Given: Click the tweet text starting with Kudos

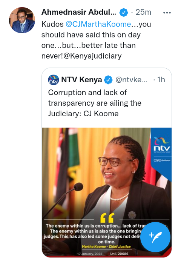Looking at the screenshot, I should [x=96, y=40].
